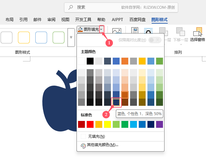
Task: Apply the blue outline shape style
Action: click(x=41, y=38)
